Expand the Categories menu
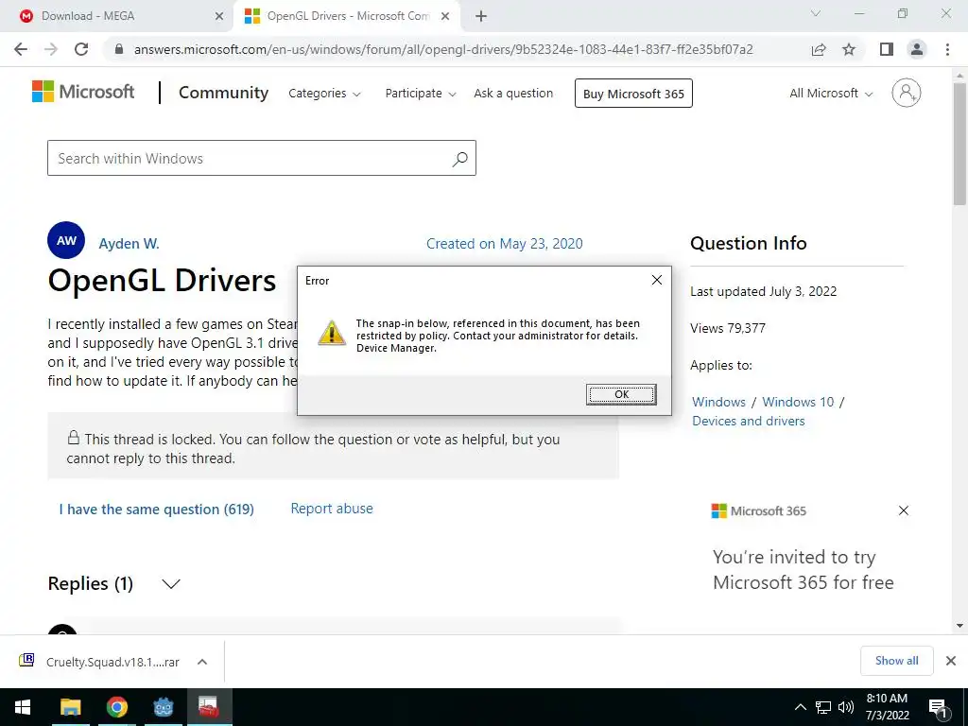This screenshot has width=968, height=726. pyautogui.click(x=325, y=94)
